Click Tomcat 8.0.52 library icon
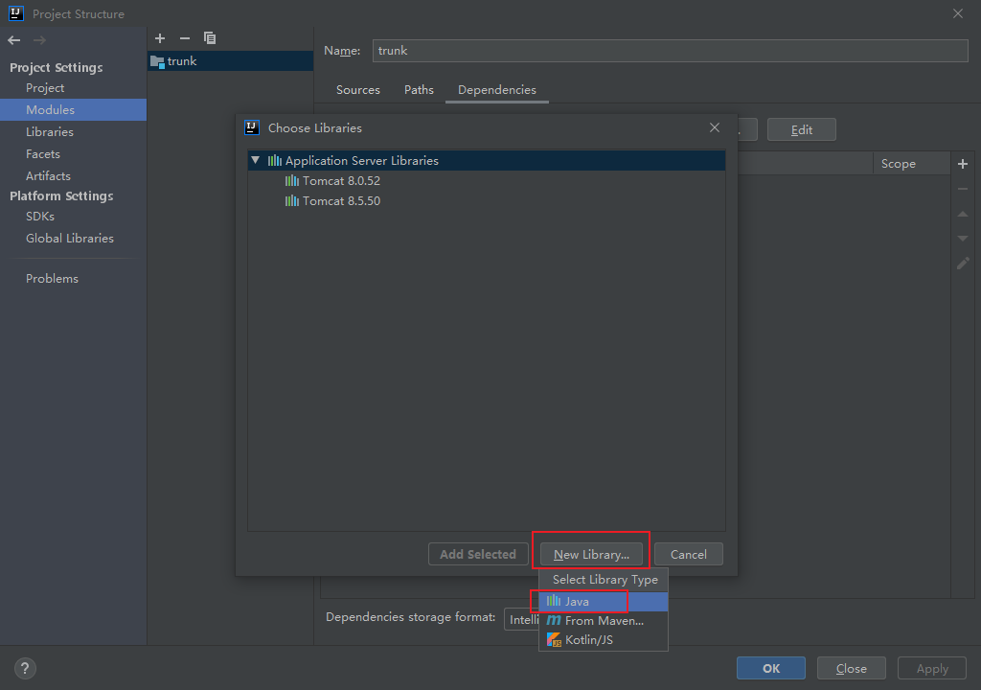 point(292,181)
